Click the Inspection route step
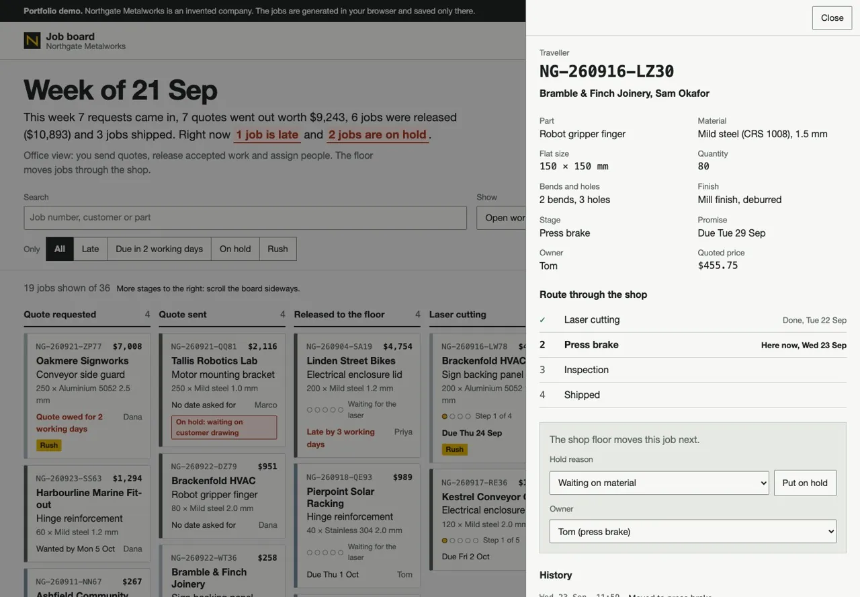The height and width of the screenshot is (597, 860). tap(693, 370)
